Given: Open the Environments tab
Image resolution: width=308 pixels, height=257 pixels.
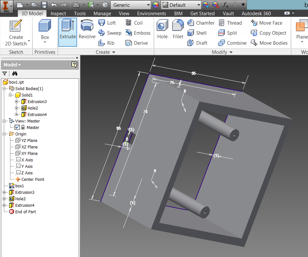Looking at the screenshot, I should (151, 14).
